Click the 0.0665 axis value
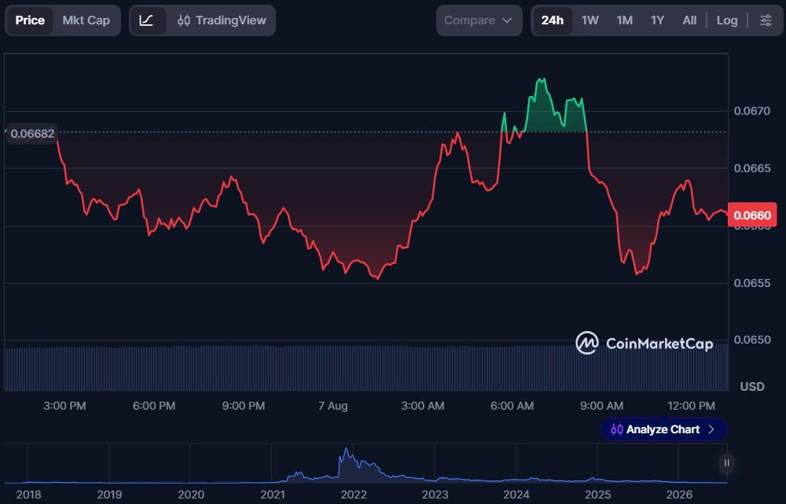This screenshot has height=504, width=786. 752,168
